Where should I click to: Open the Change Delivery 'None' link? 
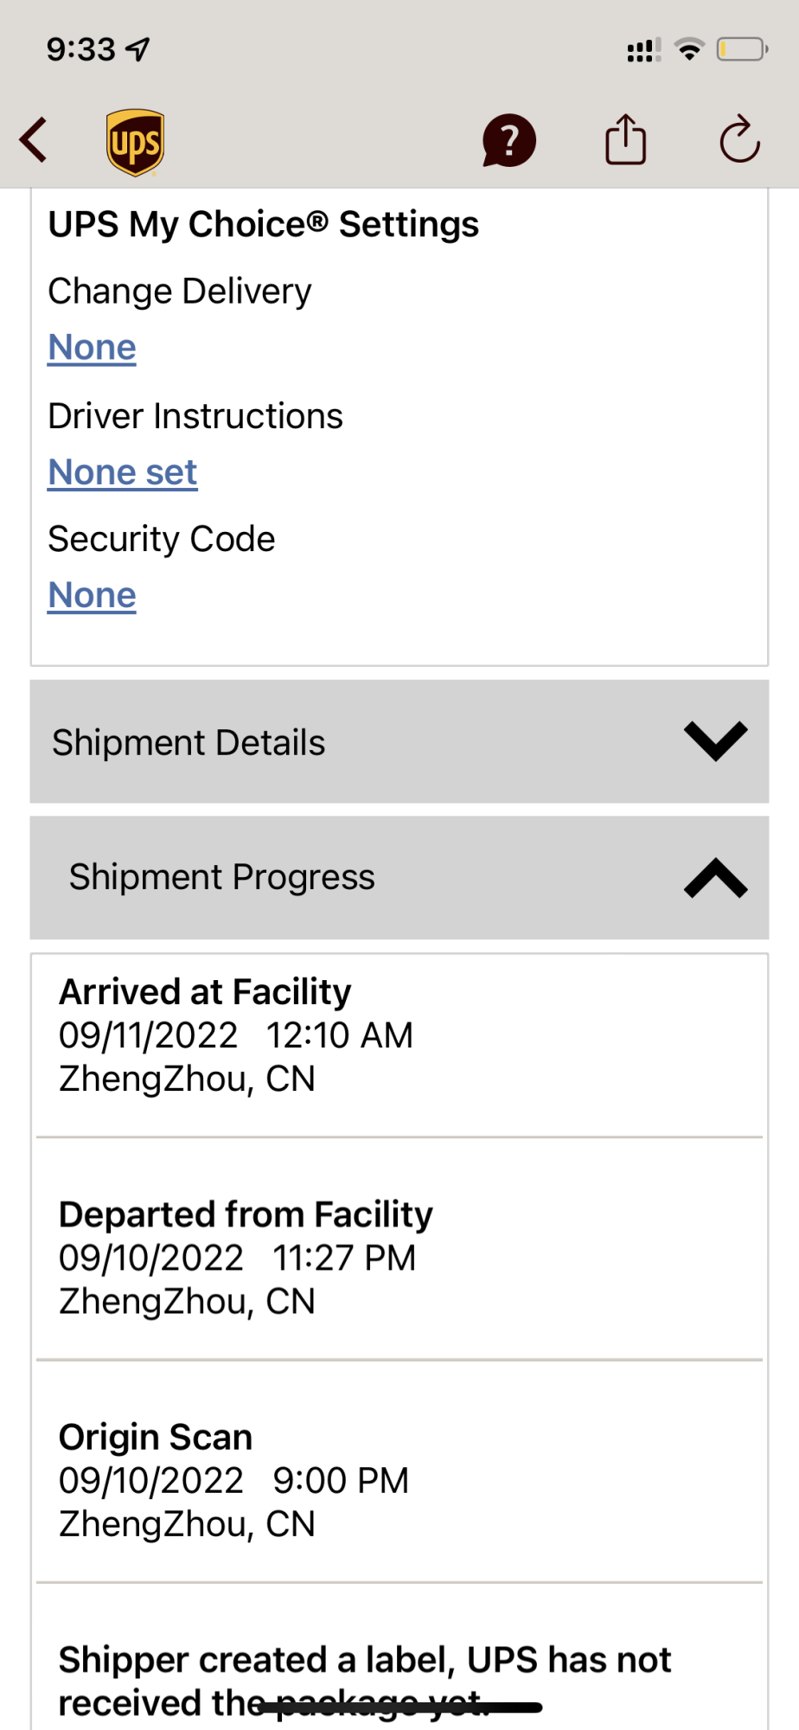click(x=92, y=348)
